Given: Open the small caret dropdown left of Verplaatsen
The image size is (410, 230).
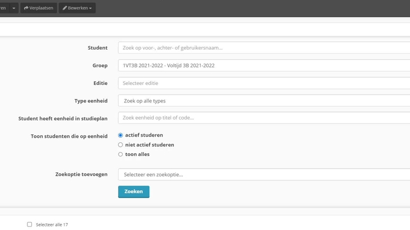Looking at the screenshot, I should [14, 8].
